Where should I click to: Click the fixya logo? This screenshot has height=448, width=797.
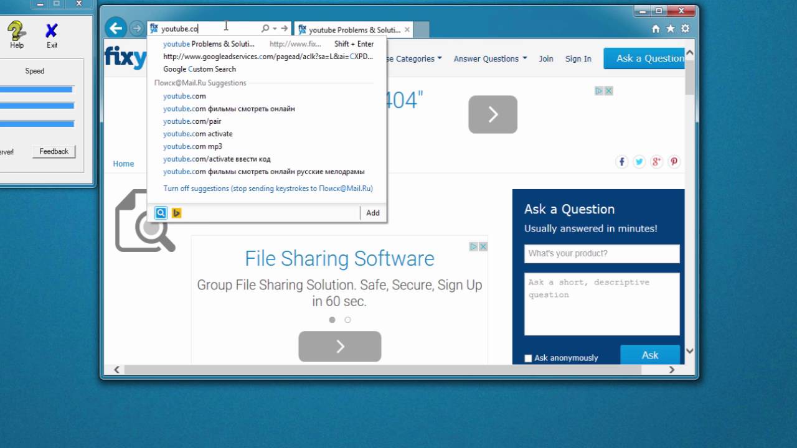point(126,57)
